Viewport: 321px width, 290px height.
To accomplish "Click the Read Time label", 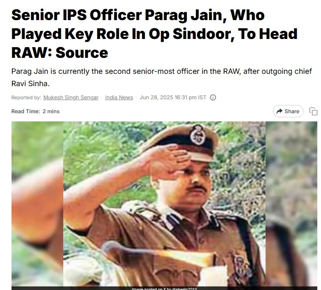I will (26, 112).
